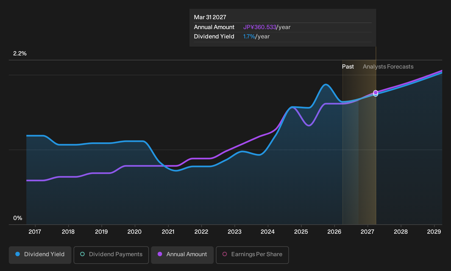Screen dimensions: 451x271
Task: Click the 2021 x-axis year label
Action: (168, 232)
